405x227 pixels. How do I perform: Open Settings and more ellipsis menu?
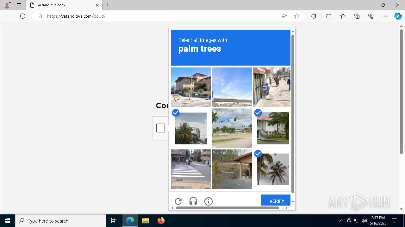pyautogui.click(x=385, y=16)
